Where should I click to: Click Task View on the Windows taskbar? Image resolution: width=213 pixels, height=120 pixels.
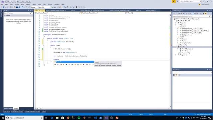point(46,118)
